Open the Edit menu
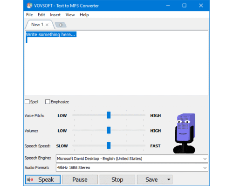The height and width of the screenshot is (186, 233). 41,15
